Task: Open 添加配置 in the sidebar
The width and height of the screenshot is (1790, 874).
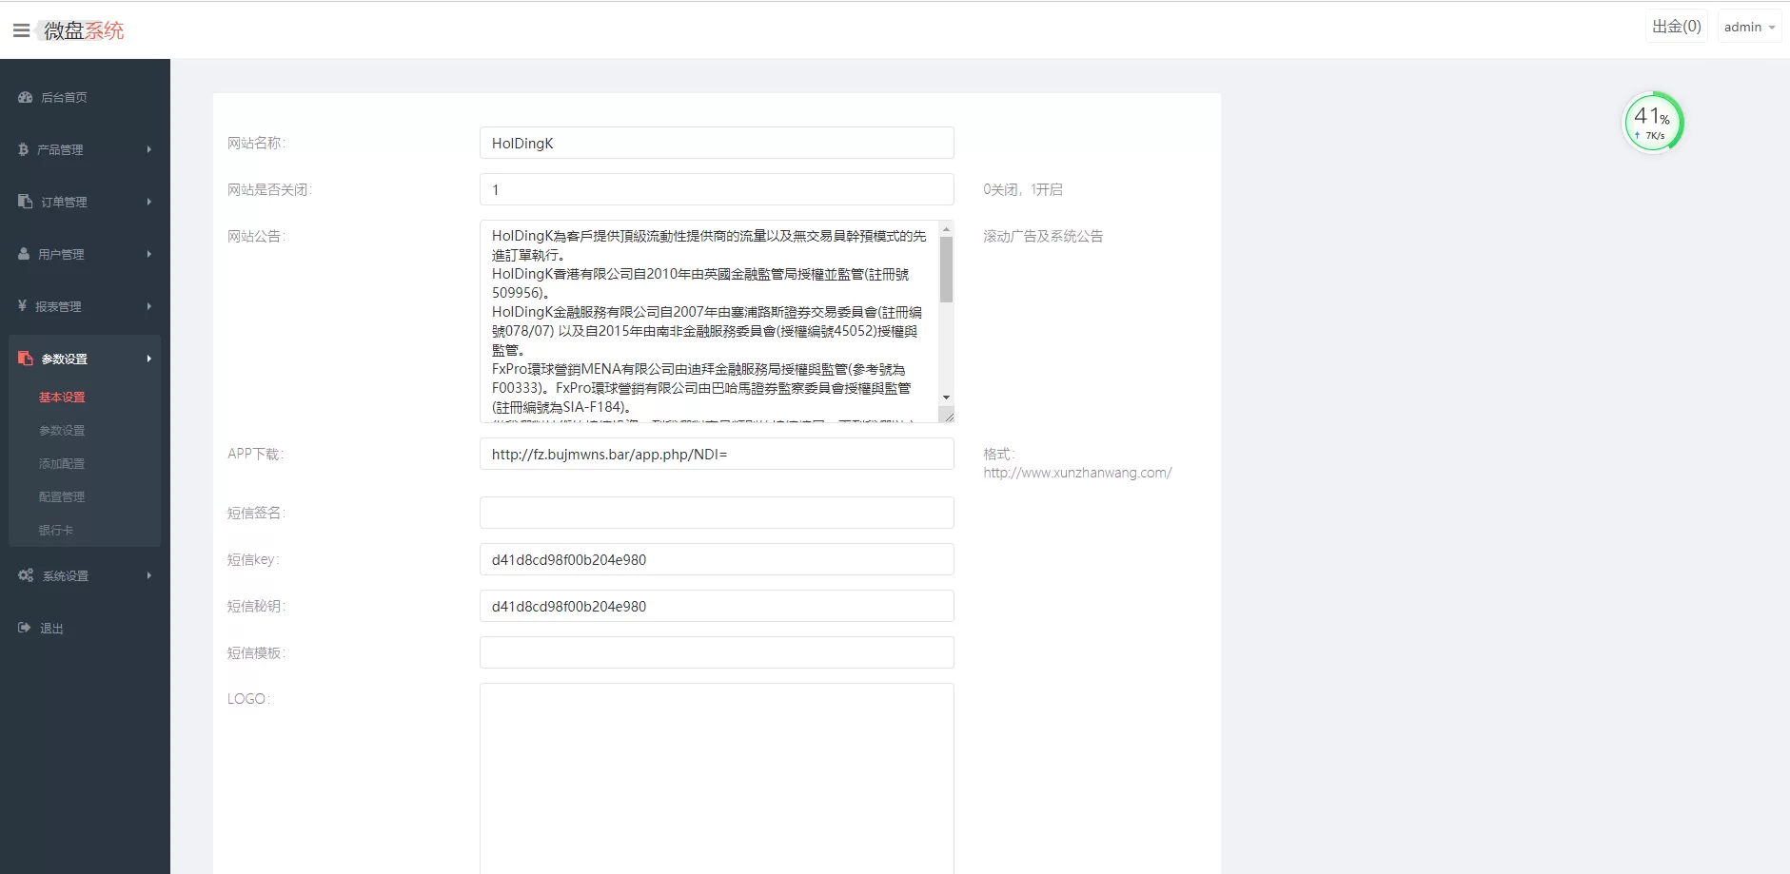Action: tap(62, 464)
